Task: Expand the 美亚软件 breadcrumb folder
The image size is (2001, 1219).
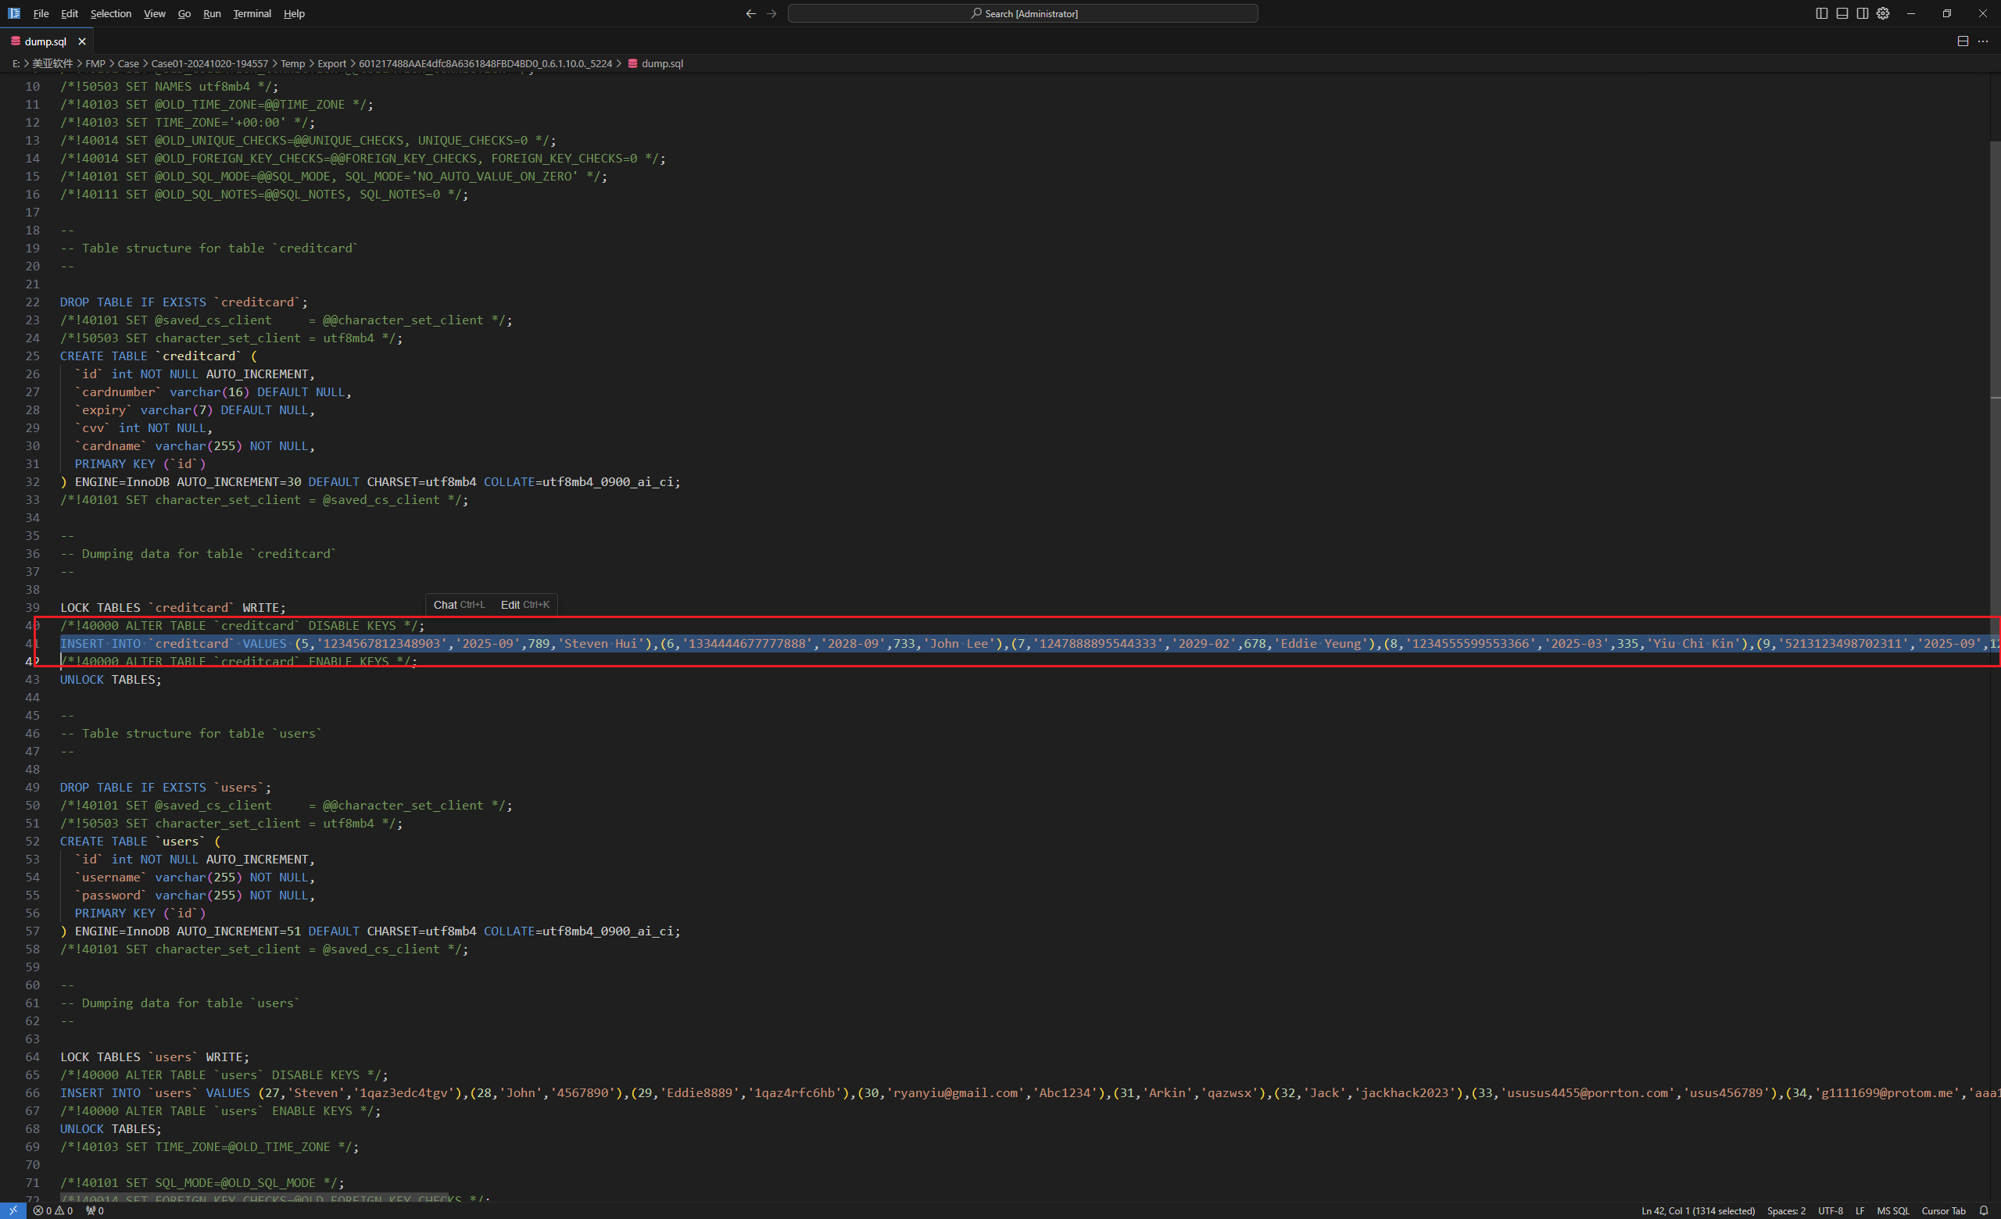Action: point(52,63)
